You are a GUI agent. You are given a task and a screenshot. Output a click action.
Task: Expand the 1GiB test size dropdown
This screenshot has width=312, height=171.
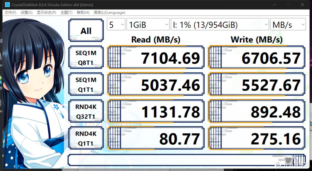tap(148, 25)
